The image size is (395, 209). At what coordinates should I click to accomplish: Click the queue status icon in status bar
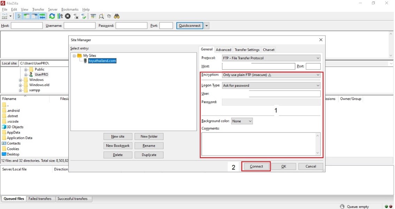342,207
